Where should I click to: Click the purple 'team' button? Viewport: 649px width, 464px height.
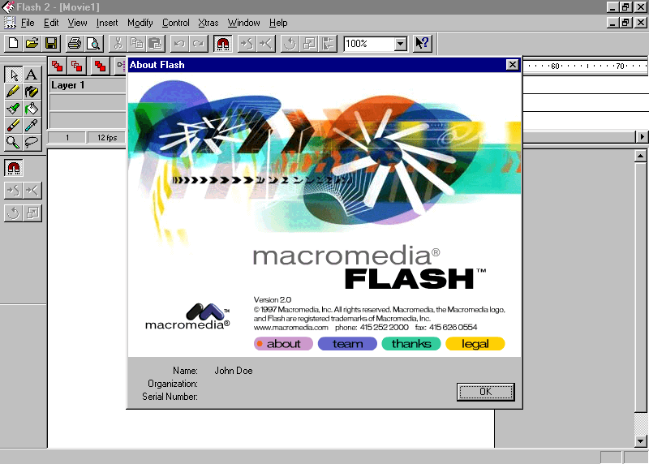pos(347,344)
